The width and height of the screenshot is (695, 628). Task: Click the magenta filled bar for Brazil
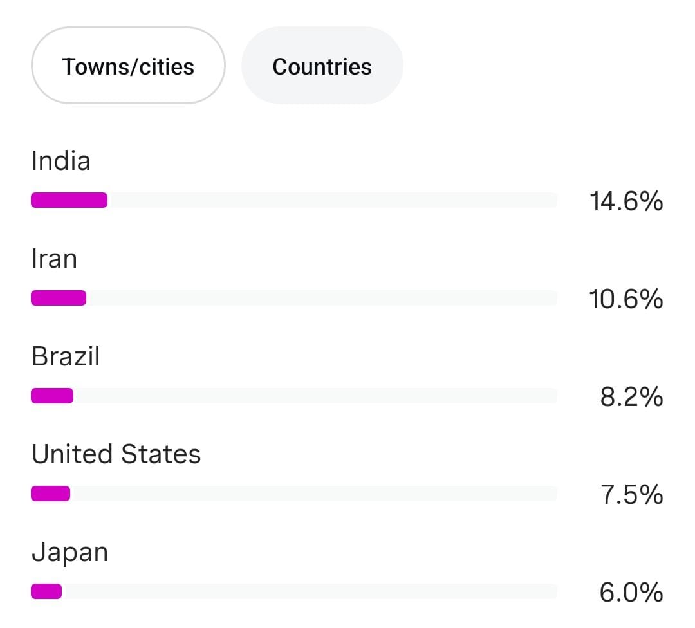52,396
